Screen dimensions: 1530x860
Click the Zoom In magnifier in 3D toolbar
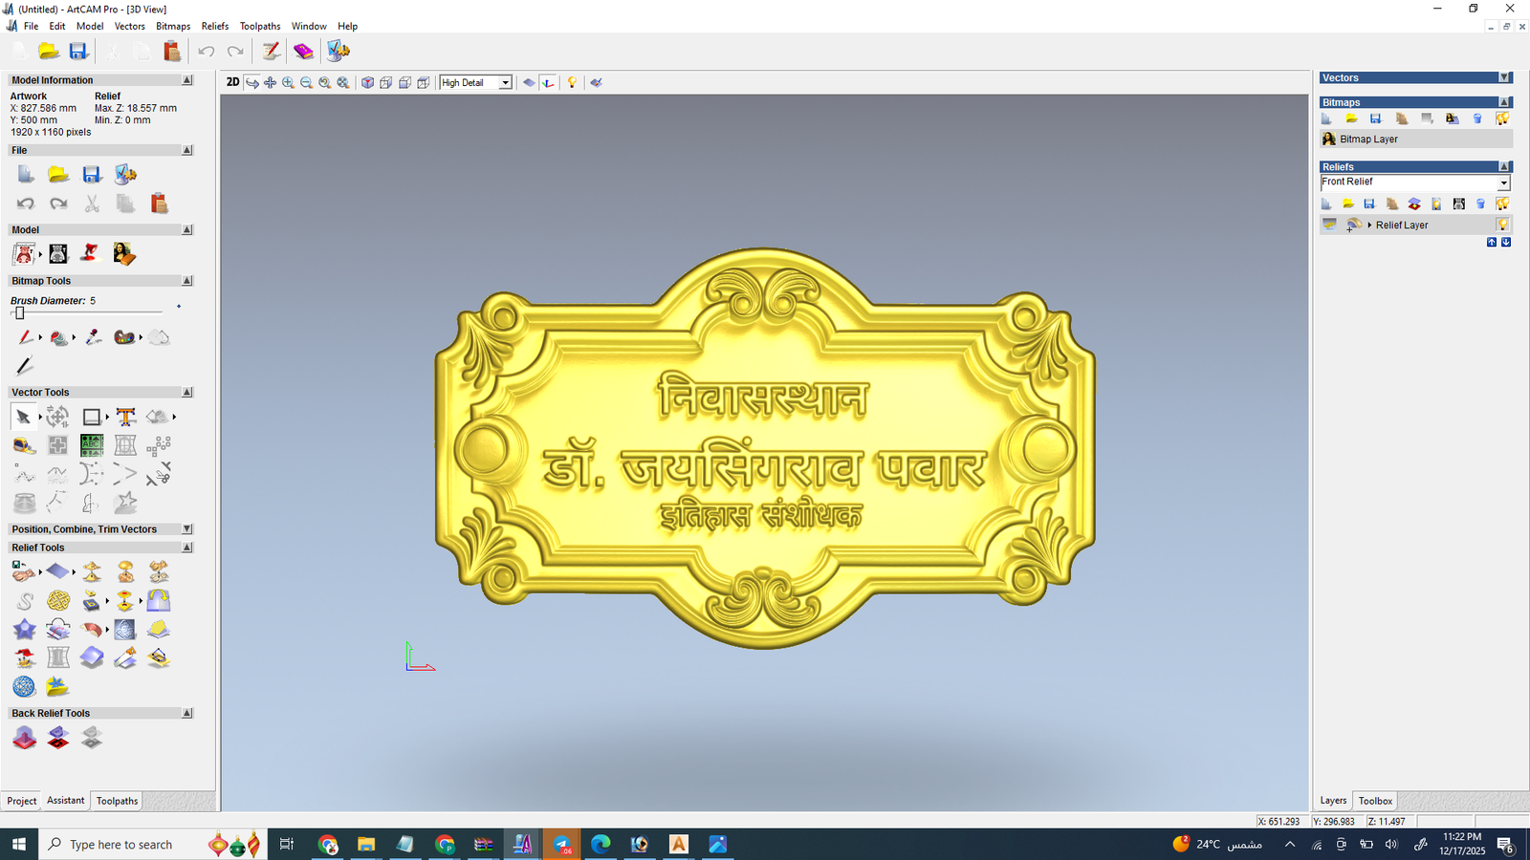click(288, 83)
